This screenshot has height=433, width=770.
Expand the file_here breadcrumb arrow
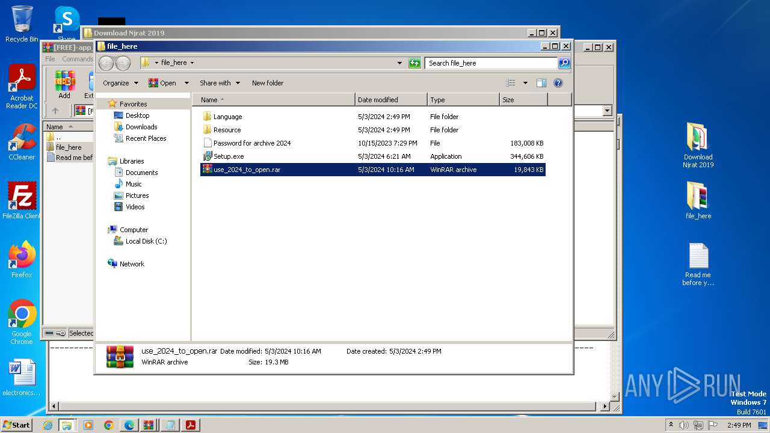(192, 63)
